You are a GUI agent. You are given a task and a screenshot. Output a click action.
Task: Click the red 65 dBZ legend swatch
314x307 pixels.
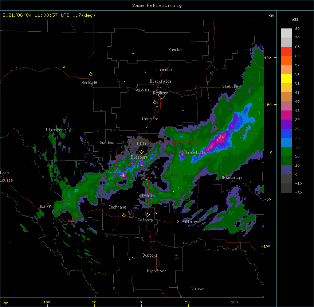coord(286,51)
